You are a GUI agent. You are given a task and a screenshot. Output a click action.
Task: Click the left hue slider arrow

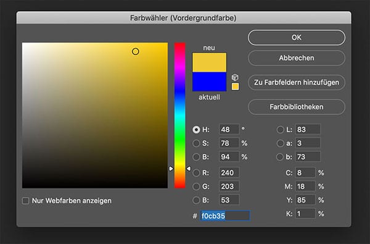(x=171, y=169)
